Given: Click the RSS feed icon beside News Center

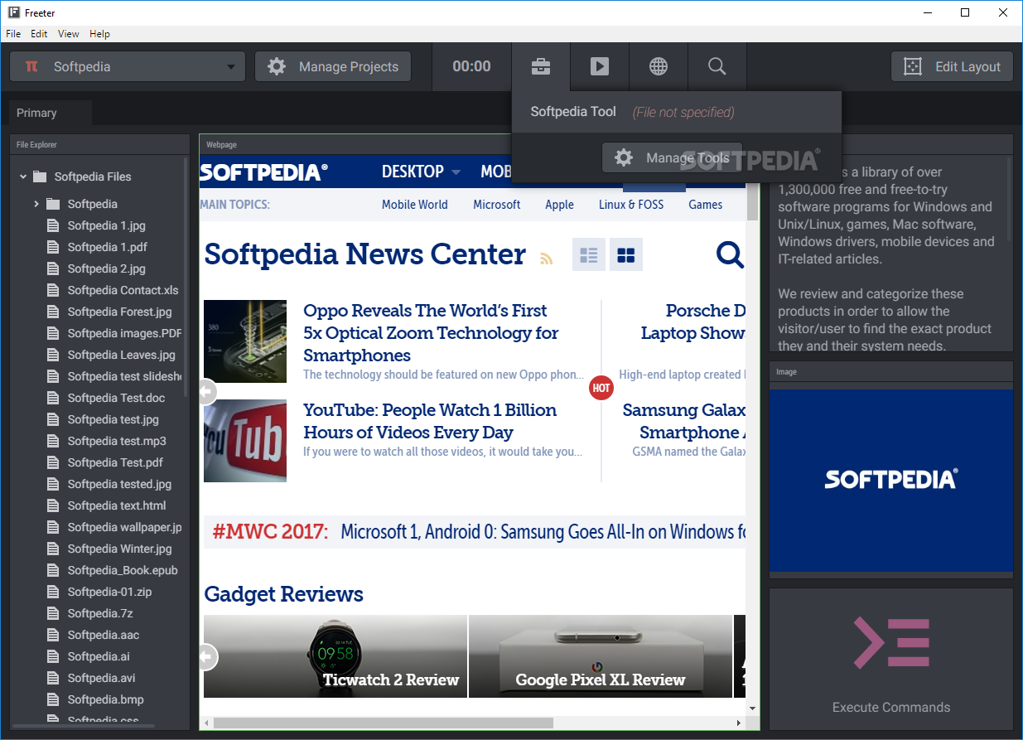Looking at the screenshot, I should pyautogui.click(x=546, y=258).
